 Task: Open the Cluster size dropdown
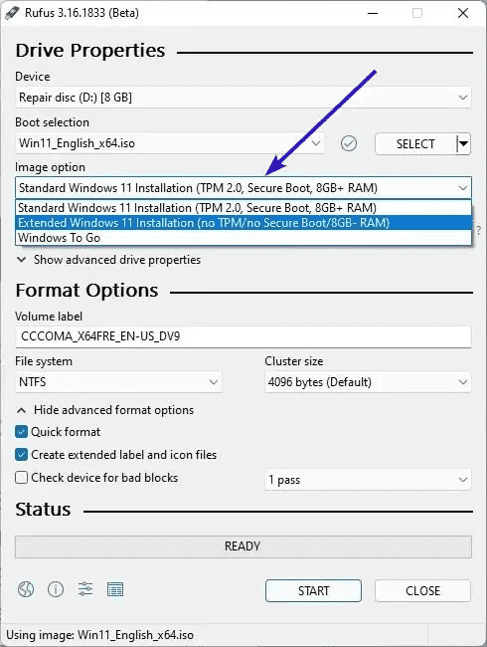(x=368, y=381)
